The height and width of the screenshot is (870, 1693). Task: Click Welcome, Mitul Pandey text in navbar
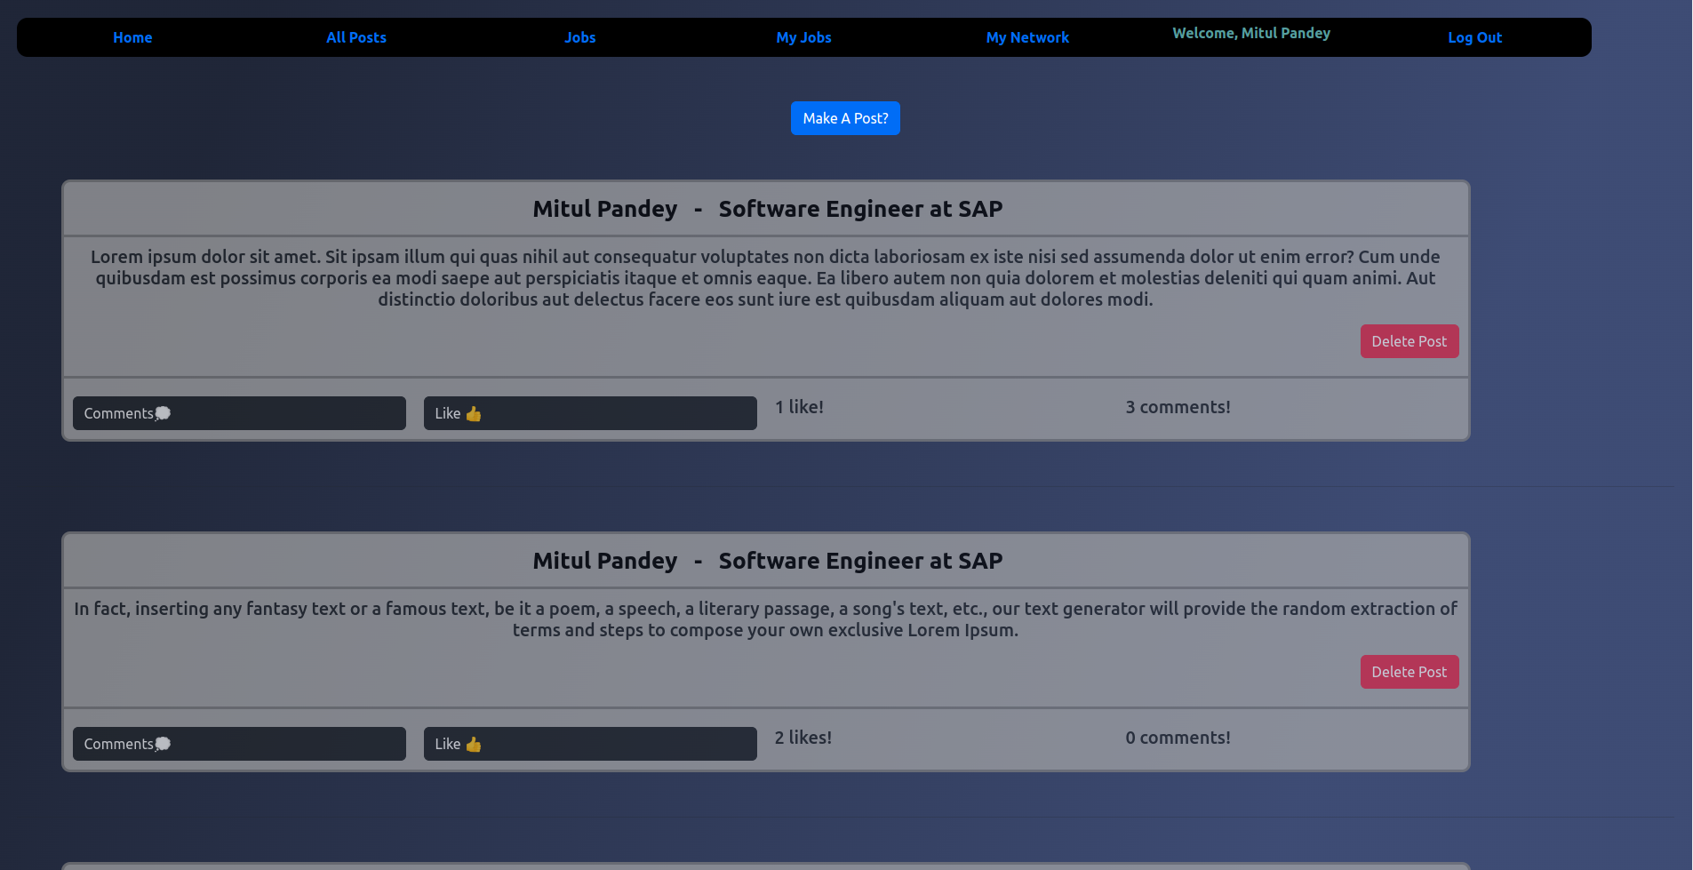tap(1251, 33)
